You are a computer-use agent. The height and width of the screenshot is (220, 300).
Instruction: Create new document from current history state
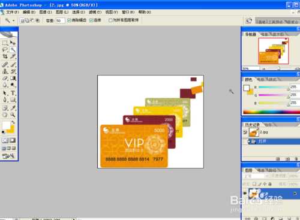coord(278,159)
